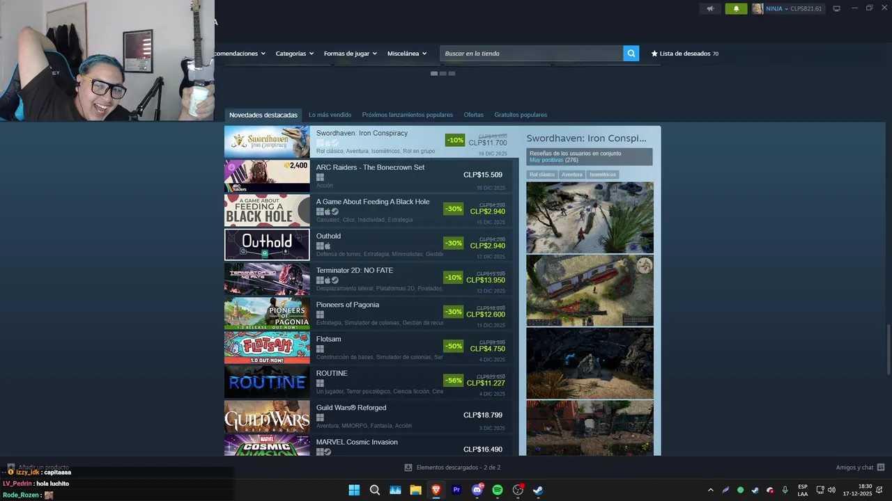Select the Novedades destacadas tab
The width and height of the screenshot is (892, 501).
point(263,115)
